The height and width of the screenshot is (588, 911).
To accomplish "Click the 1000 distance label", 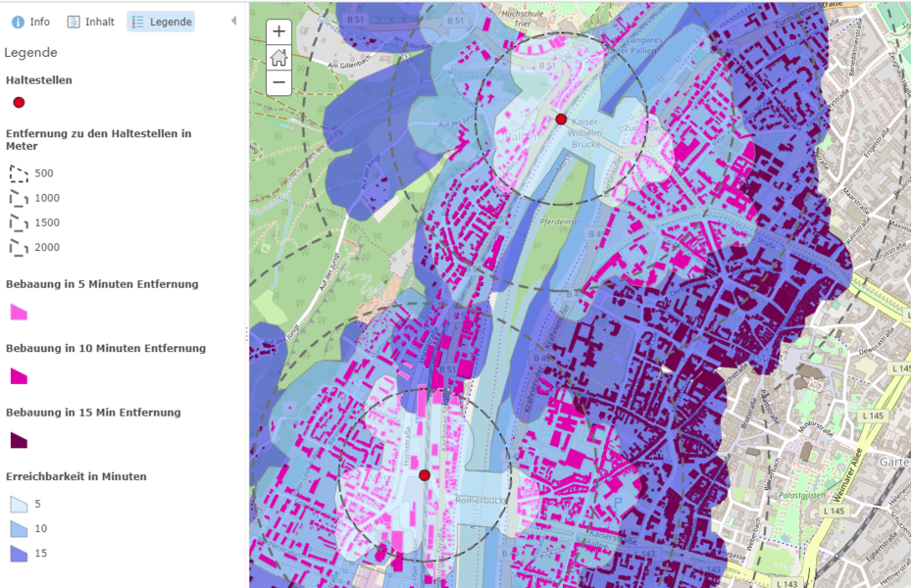I will [47, 199].
